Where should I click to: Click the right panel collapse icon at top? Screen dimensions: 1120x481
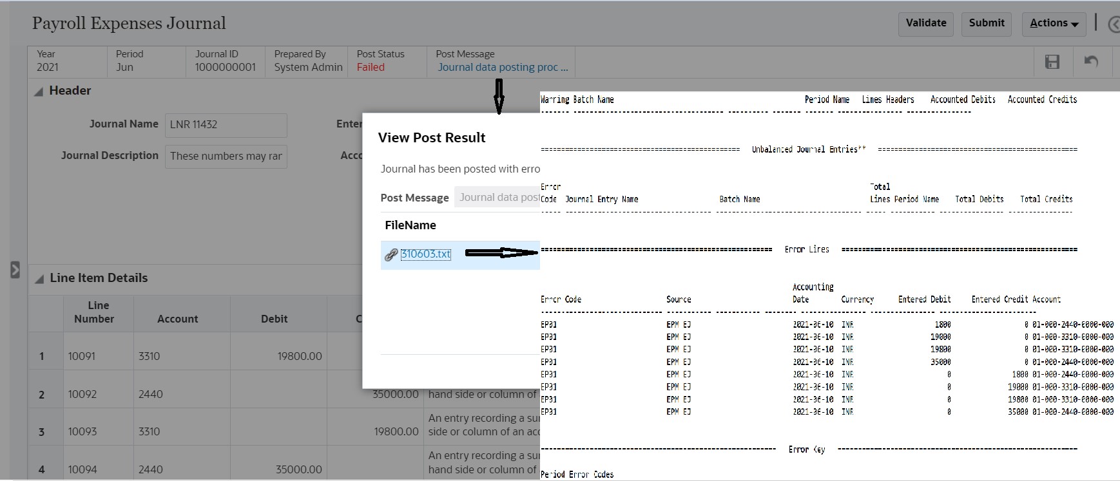click(x=1114, y=24)
